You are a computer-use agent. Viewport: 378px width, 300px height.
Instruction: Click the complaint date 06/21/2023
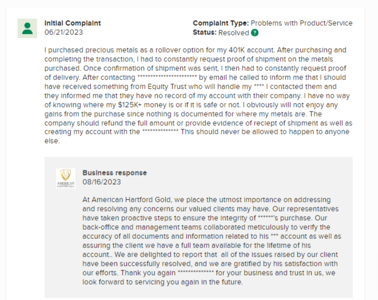pyautogui.click(x=63, y=33)
